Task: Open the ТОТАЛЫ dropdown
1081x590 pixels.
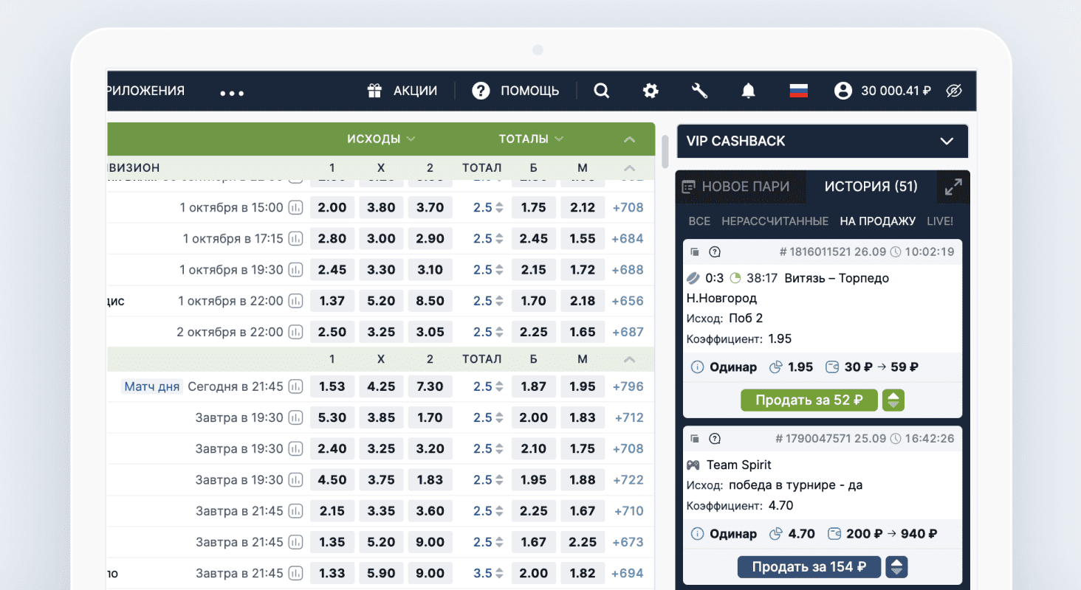Action: pos(530,139)
